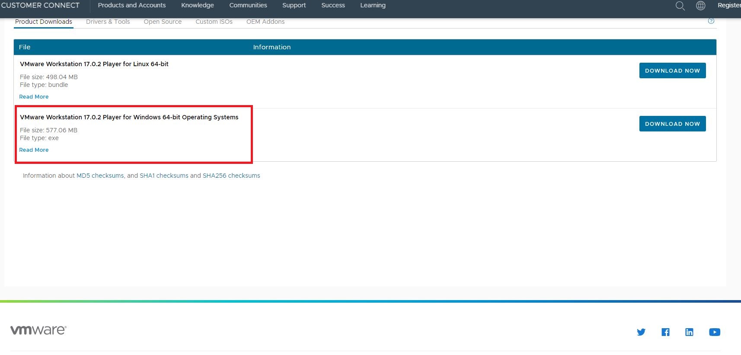The height and width of the screenshot is (355, 741).
Task: Download Player for Windows 64-bit
Action: tap(672, 124)
